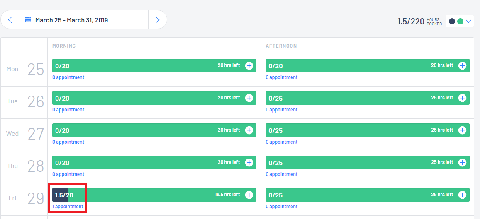Viewport: 480px width, 219px height.
Task: Add appointment on Wednesday 27 morning
Action: coord(249,130)
